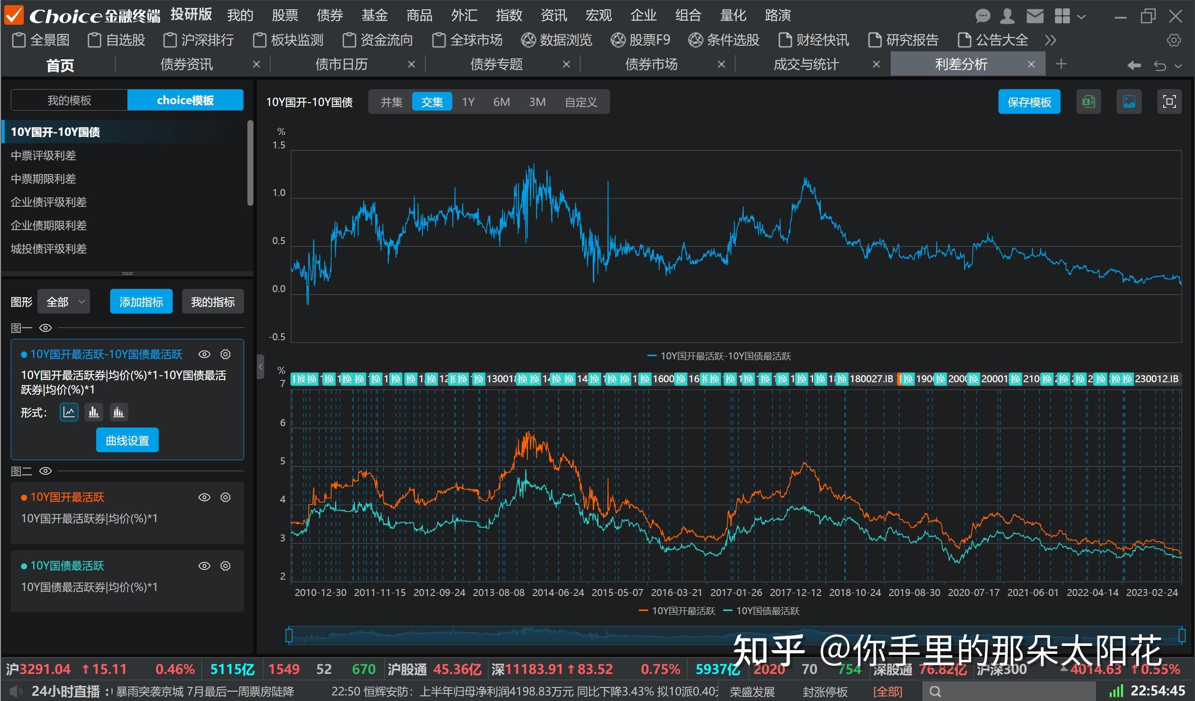Viewport: 1195px width, 701px height.
Task: Open top-right toolbar settings gear
Action: point(1174,40)
